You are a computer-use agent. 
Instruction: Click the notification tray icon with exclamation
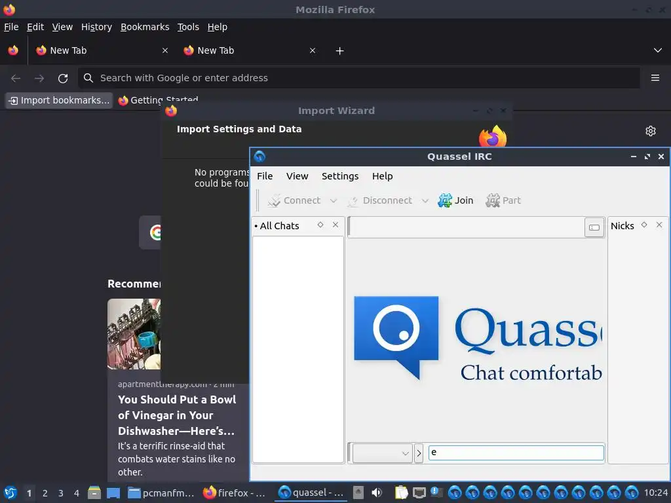(436, 492)
